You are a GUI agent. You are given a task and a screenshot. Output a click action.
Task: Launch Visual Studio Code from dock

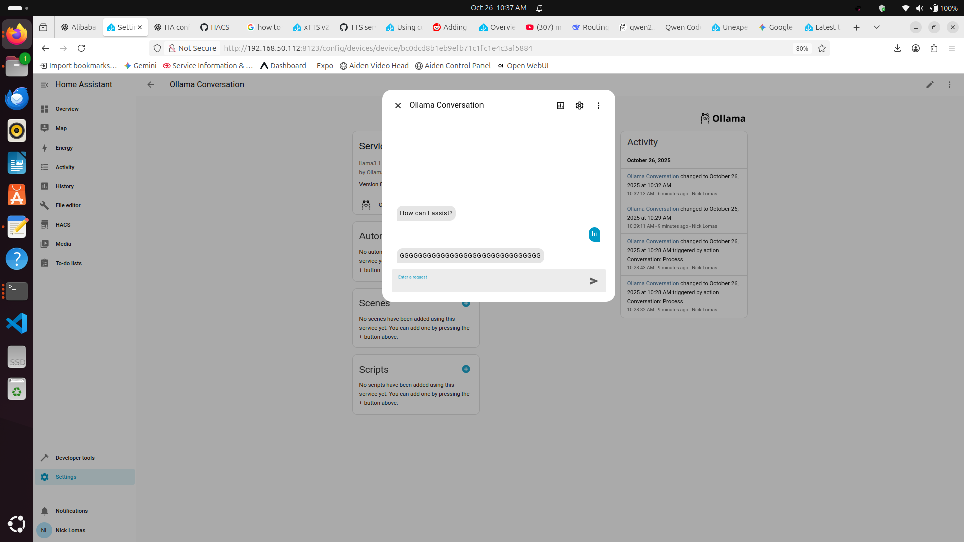coord(17,323)
